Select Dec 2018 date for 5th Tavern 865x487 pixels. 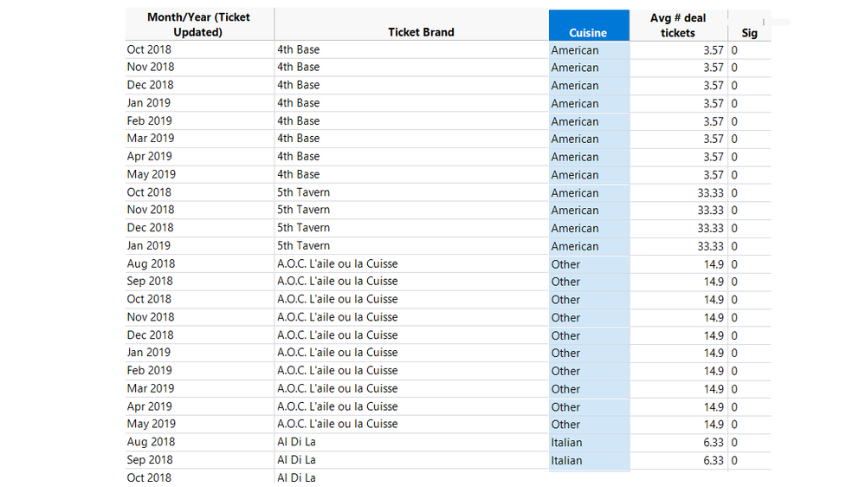pyautogui.click(x=150, y=228)
